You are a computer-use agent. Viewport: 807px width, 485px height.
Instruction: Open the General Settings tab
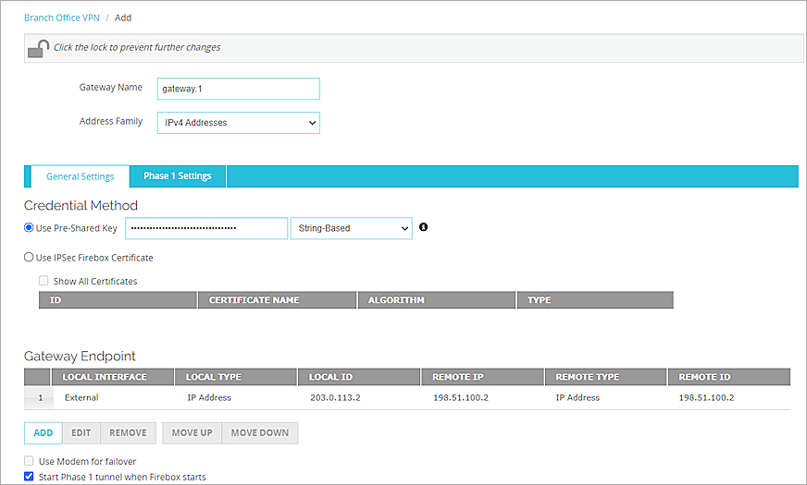tap(81, 176)
